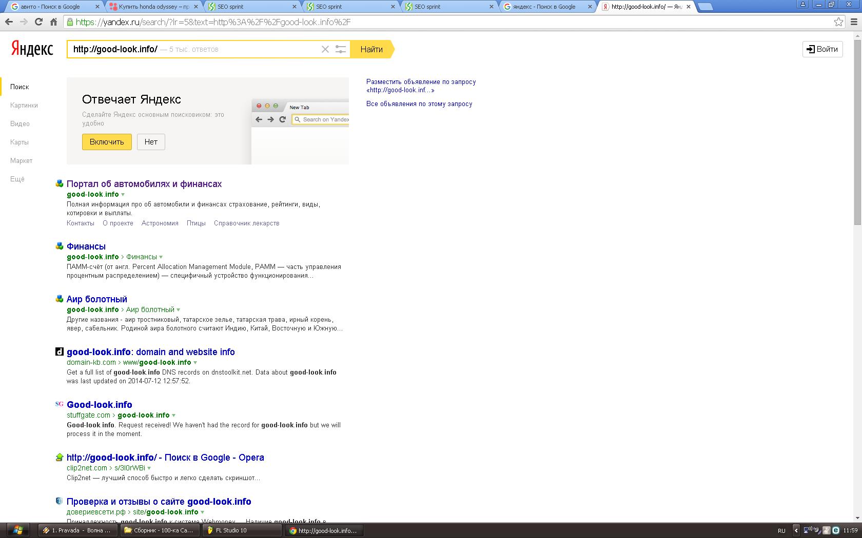Image resolution: width=862 pixels, height=538 pixels.
Task: Click the stuffgate.com SG favicon
Action: 60,404
